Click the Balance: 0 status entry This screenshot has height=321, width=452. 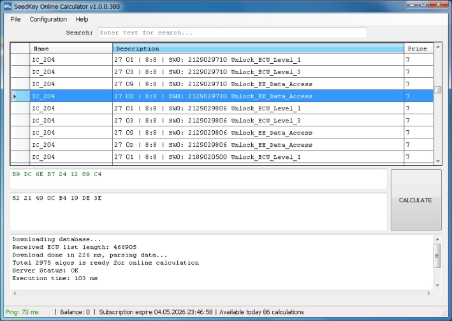point(75,312)
